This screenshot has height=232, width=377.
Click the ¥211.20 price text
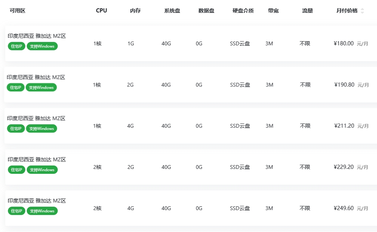(344, 126)
